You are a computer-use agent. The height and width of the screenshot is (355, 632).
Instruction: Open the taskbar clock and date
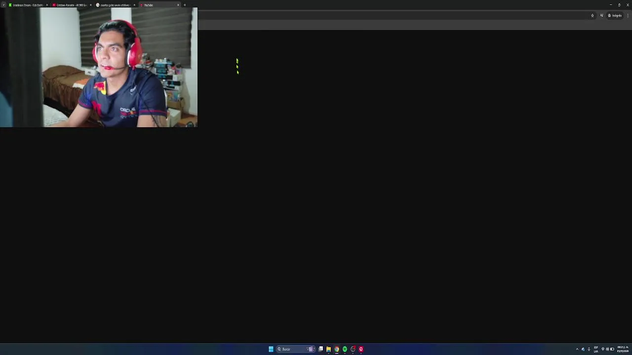click(x=623, y=349)
